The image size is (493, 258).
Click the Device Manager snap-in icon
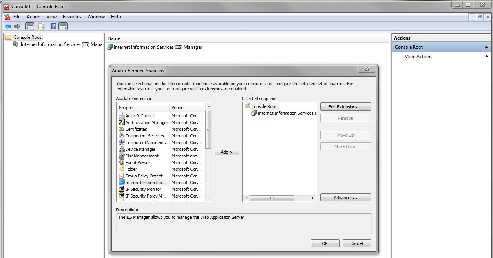click(x=122, y=149)
